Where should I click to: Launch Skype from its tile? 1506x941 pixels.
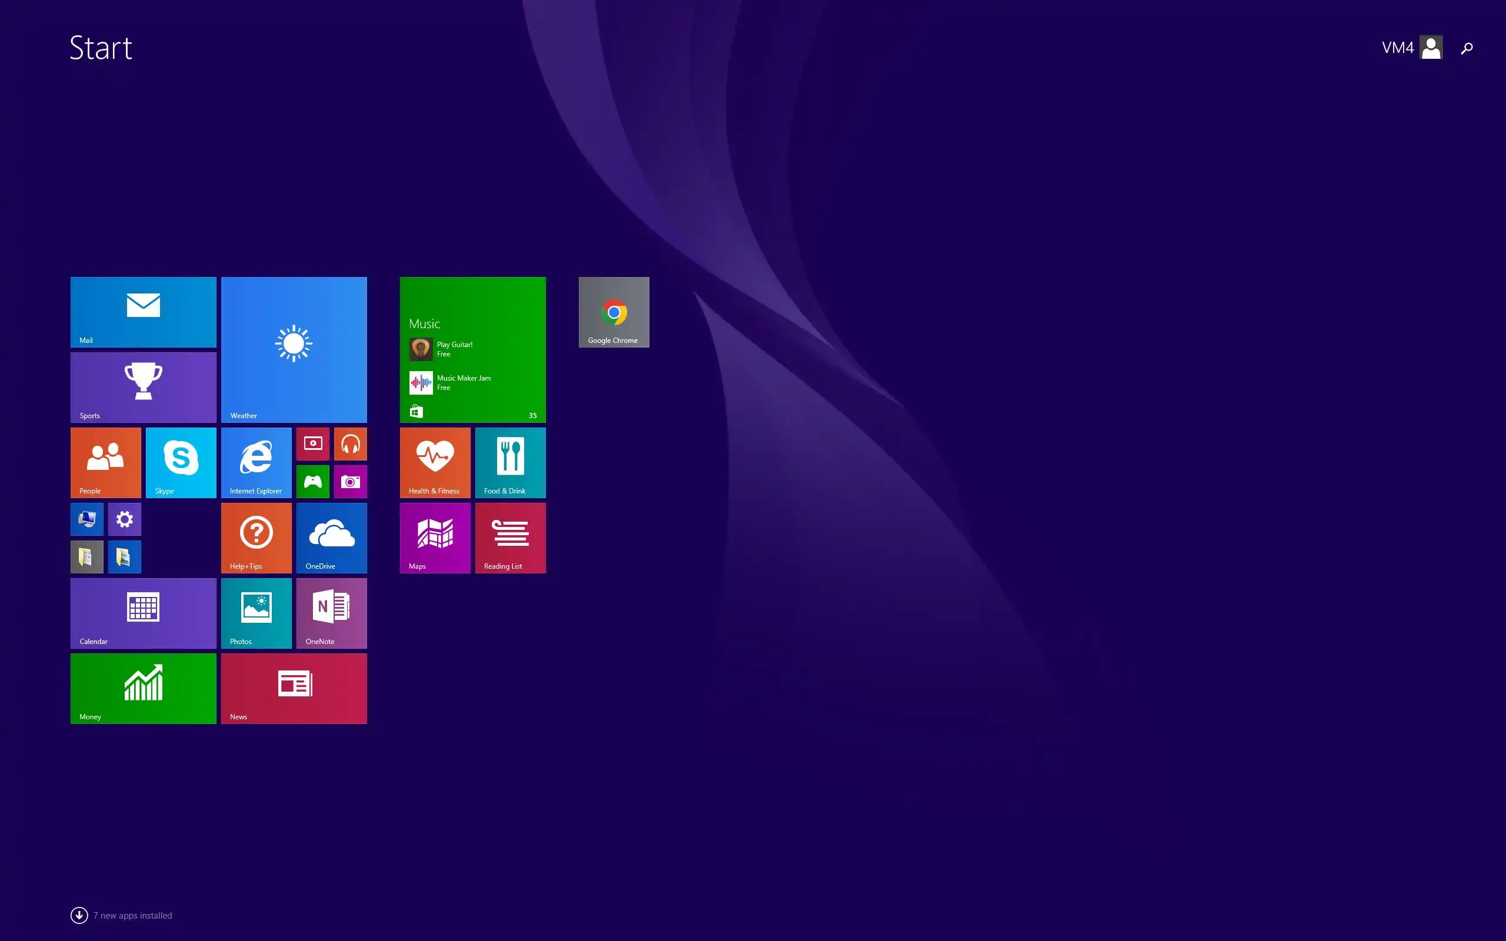181,462
